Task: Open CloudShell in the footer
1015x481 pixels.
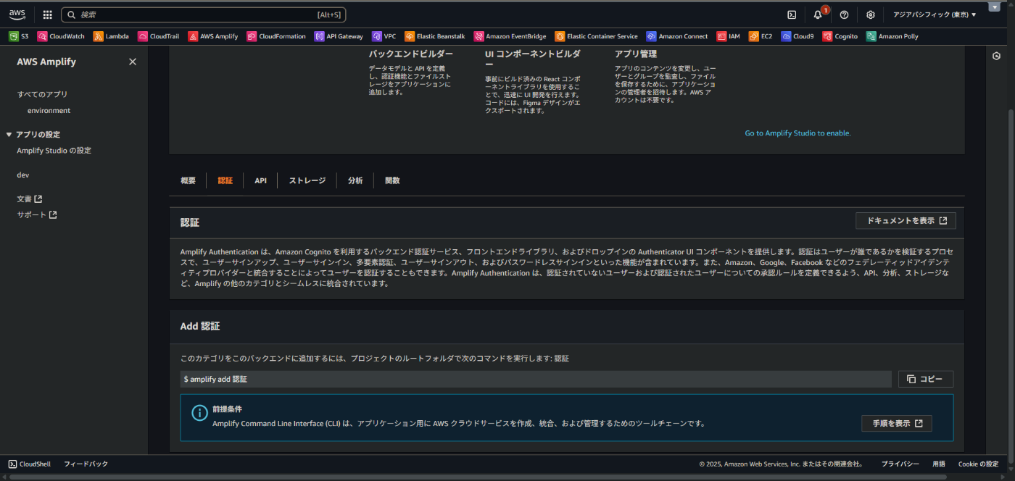Action: (x=30, y=464)
